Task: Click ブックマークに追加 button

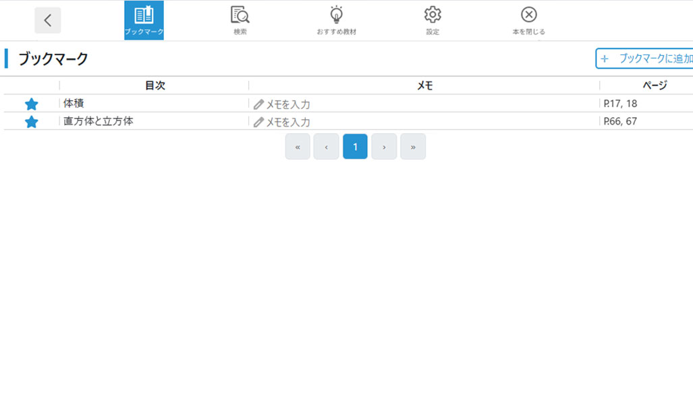Action: click(x=645, y=59)
